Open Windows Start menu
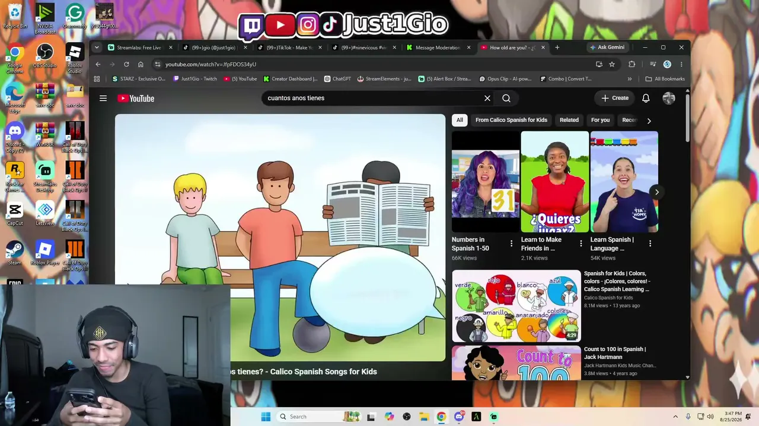Viewport: 759px width, 426px height. click(266, 417)
